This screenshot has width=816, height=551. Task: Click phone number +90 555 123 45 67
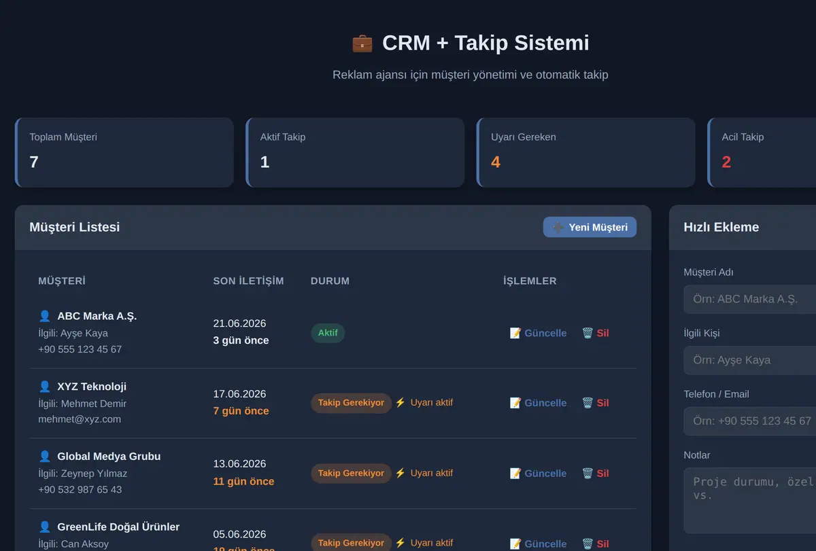pos(80,349)
